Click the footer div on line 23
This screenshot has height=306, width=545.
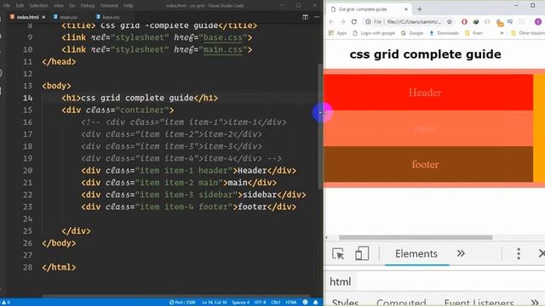pyautogui.click(x=189, y=207)
